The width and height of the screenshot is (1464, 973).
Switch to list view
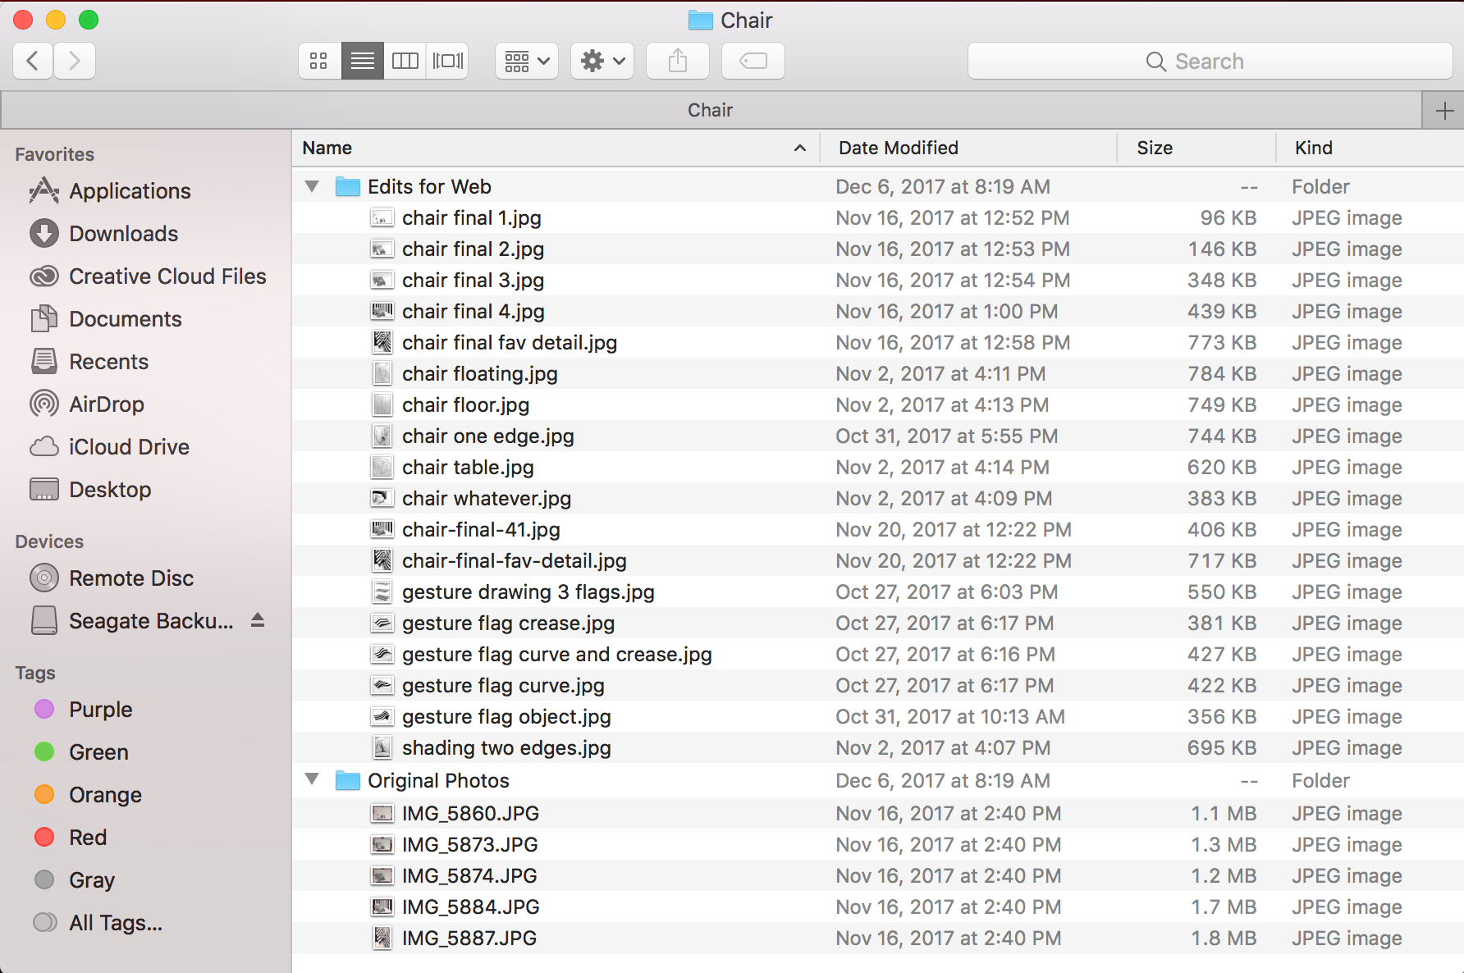(x=362, y=61)
